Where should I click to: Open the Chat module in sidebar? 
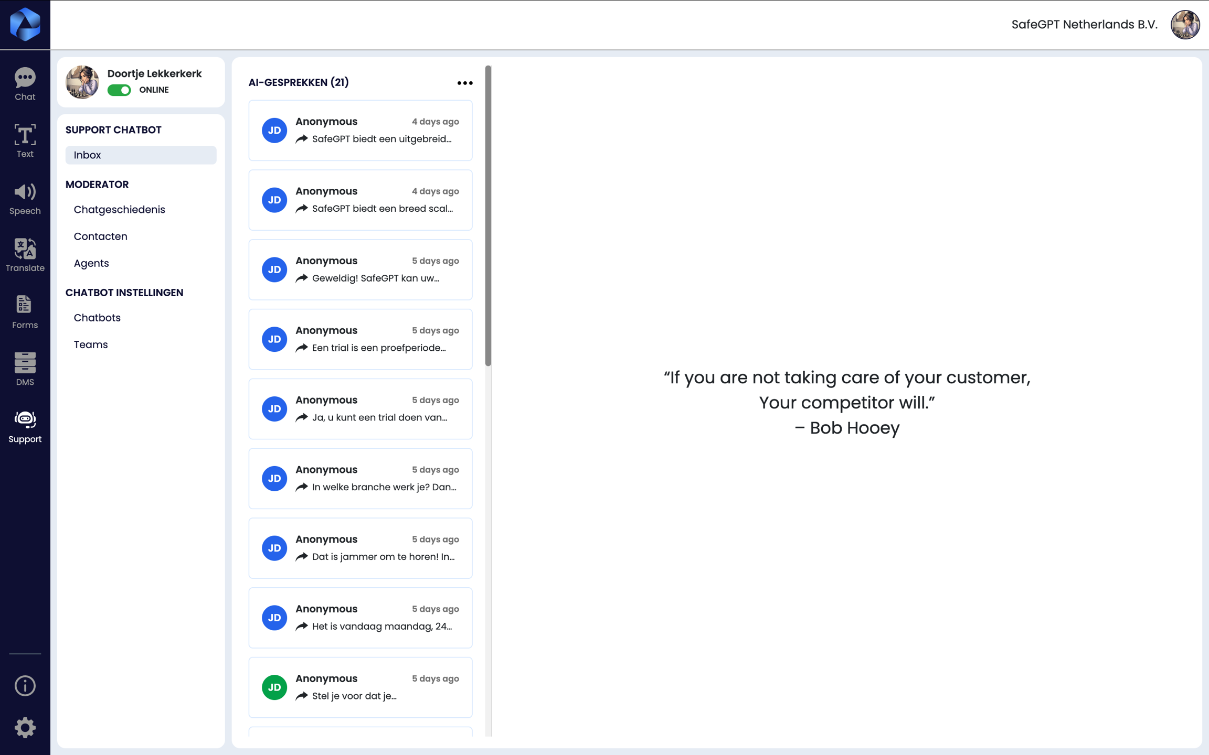coord(25,84)
